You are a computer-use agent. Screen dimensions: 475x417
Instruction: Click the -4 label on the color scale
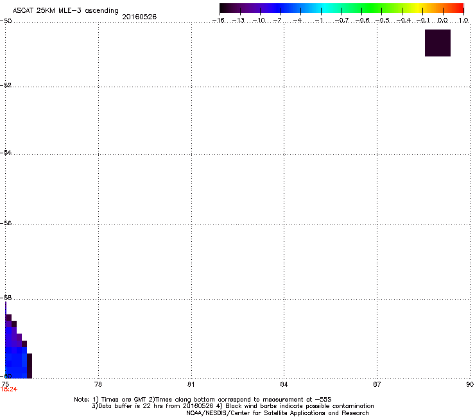297,21
